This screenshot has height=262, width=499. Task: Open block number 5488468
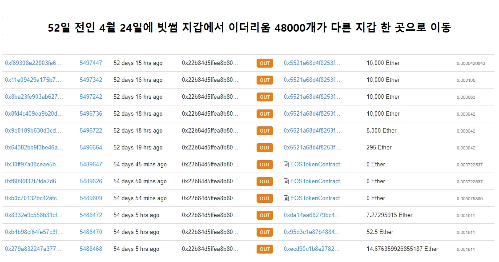(x=91, y=249)
